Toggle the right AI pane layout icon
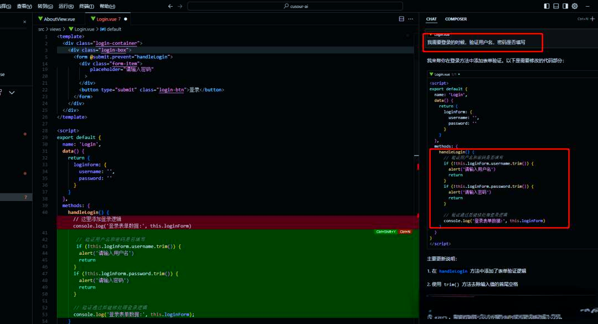 (x=565, y=6)
